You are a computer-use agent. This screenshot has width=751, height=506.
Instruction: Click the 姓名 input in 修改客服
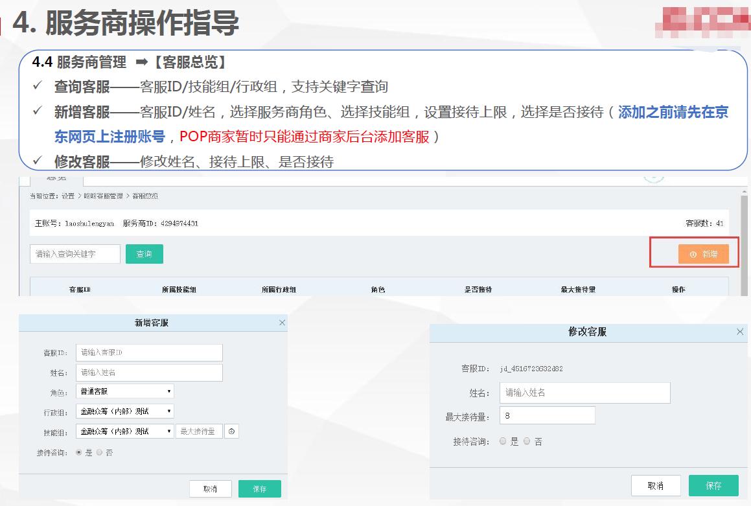[584, 392]
